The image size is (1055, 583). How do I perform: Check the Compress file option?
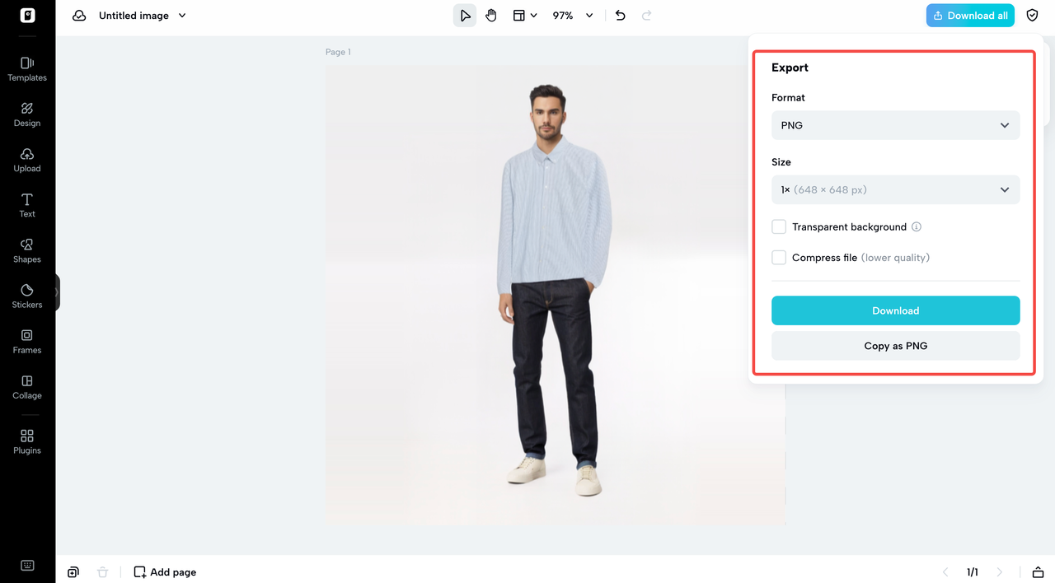(x=778, y=257)
